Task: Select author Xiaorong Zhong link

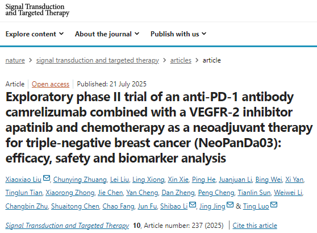Action: click(70, 193)
